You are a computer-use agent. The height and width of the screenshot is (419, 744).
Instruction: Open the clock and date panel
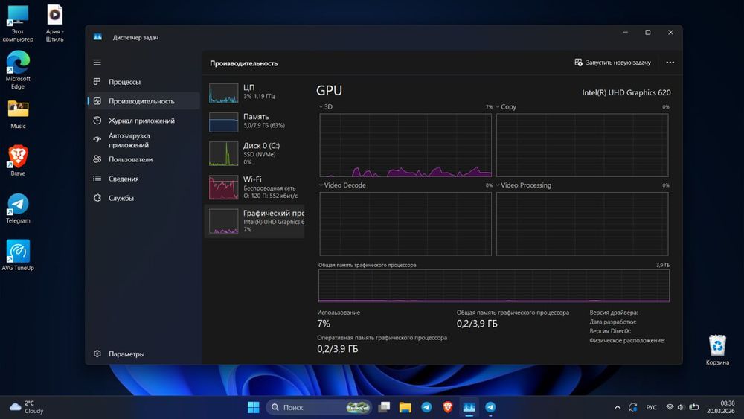coord(720,407)
